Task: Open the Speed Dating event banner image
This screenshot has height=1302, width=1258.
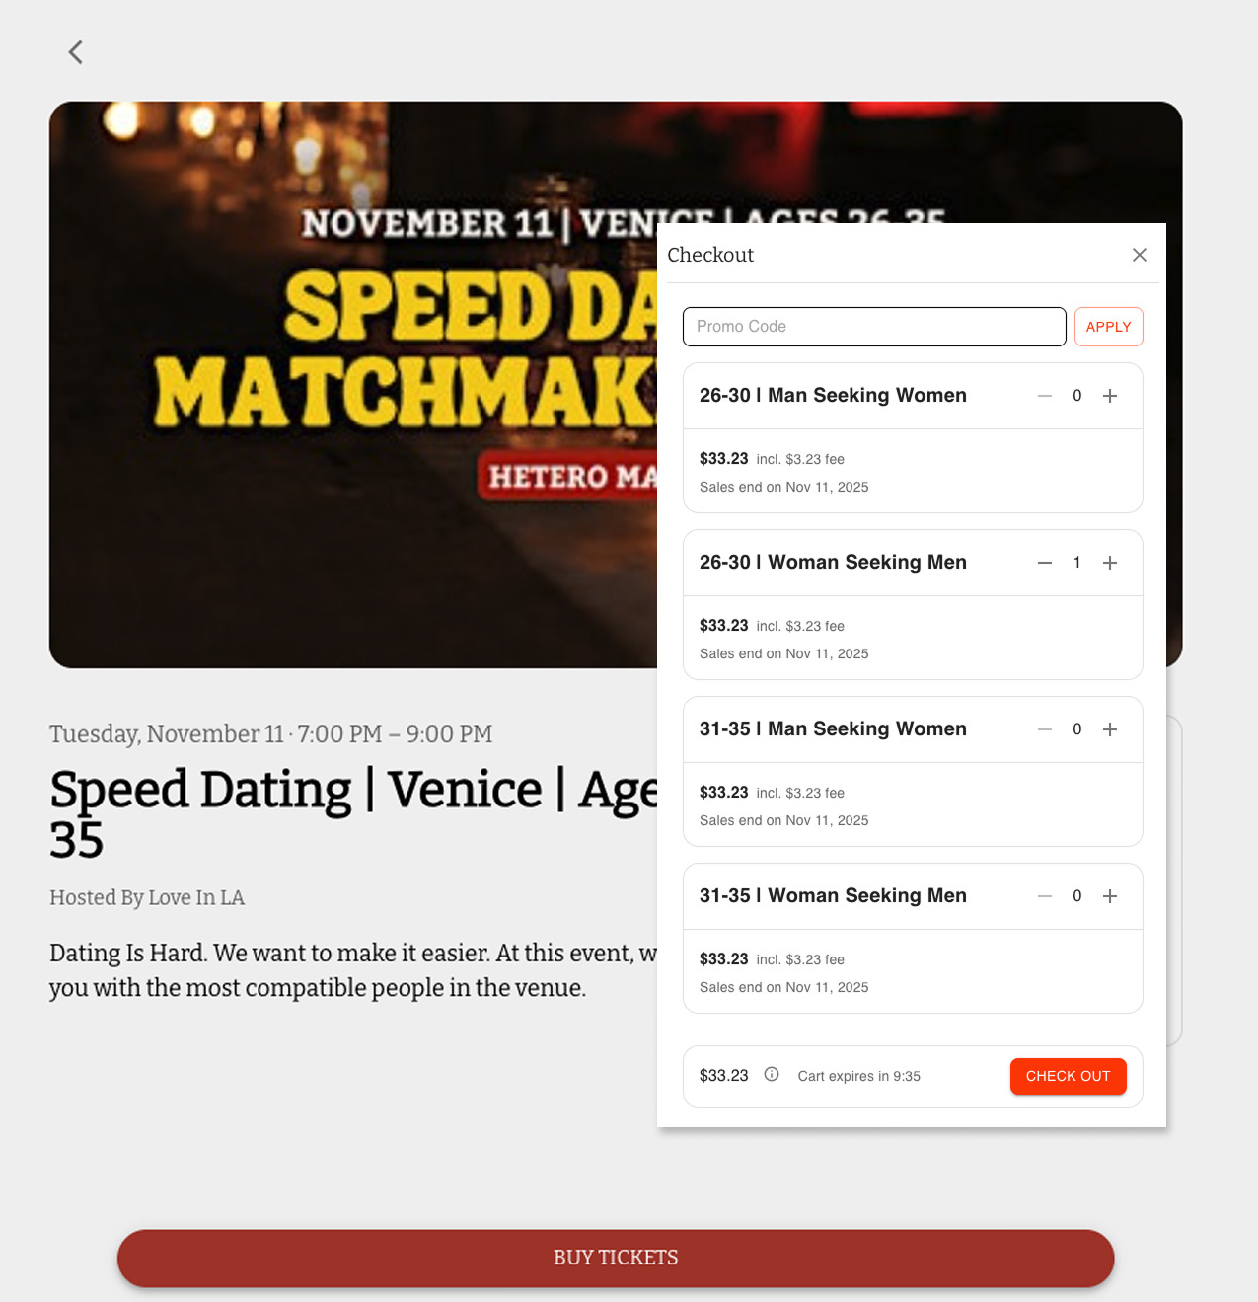Action: coord(353,385)
